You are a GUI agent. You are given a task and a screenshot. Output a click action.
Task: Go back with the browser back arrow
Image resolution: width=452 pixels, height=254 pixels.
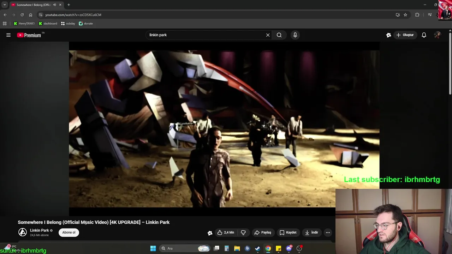[5, 15]
